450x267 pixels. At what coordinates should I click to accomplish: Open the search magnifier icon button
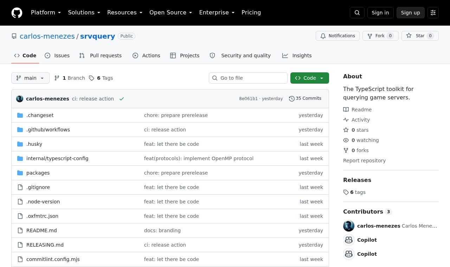tap(357, 13)
